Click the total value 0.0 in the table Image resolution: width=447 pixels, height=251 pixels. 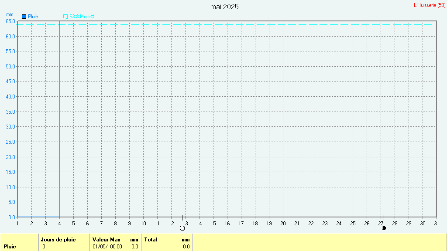[x=186, y=247]
